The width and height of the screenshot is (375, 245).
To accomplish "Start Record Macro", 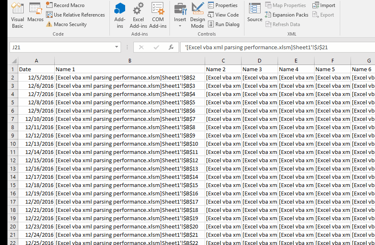I will pyautogui.click(x=65, y=5).
